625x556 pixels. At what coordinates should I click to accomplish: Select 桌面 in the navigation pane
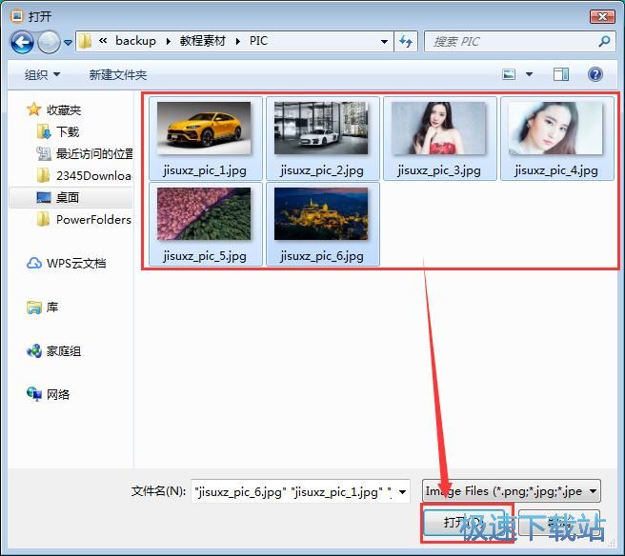pyautogui.click(x=68, y=197)
